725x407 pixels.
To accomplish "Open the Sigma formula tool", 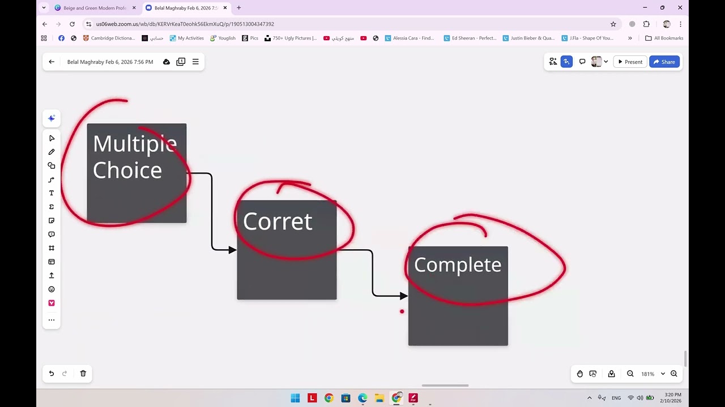I will (52, 207).
